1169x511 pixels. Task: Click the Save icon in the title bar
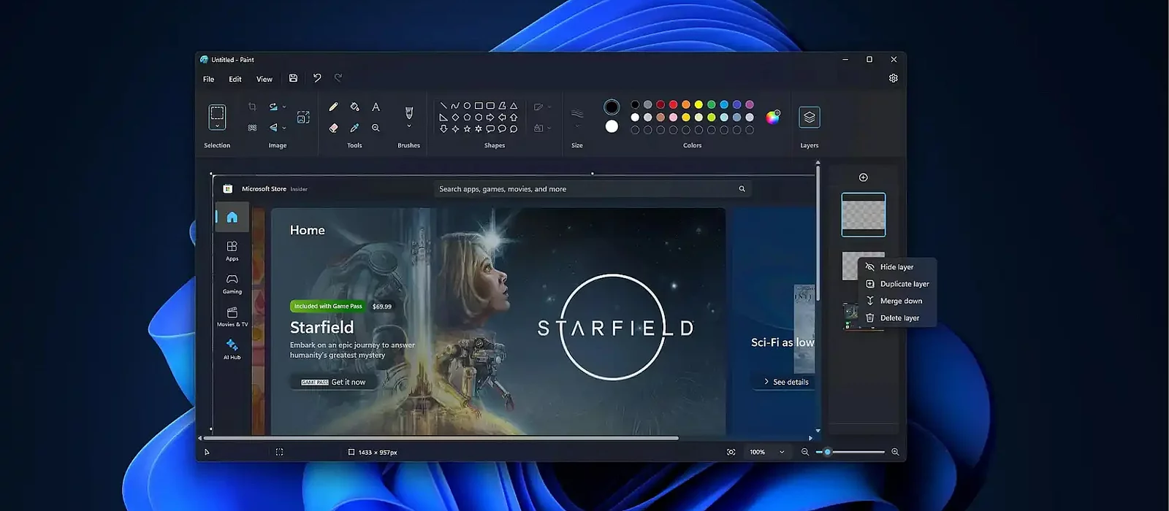pos(293,78)
